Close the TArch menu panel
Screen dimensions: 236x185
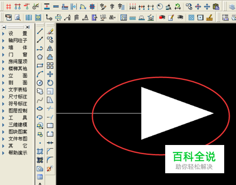[x=27, y=27]
